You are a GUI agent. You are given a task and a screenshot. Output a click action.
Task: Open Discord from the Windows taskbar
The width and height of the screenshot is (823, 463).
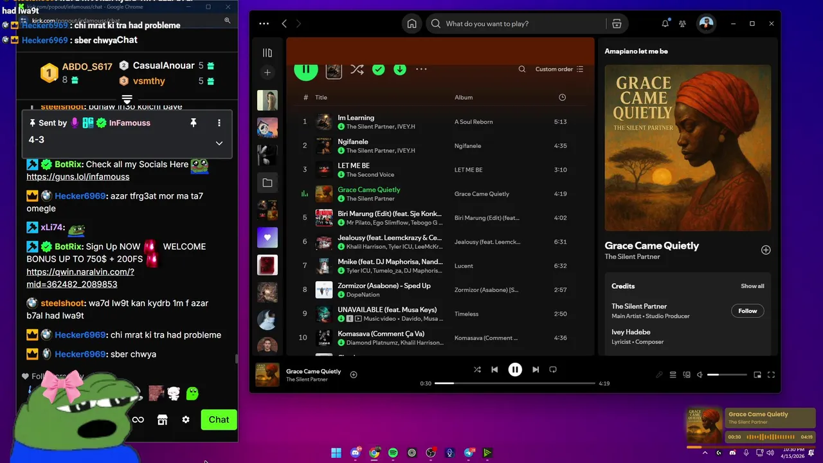point(356,453)
